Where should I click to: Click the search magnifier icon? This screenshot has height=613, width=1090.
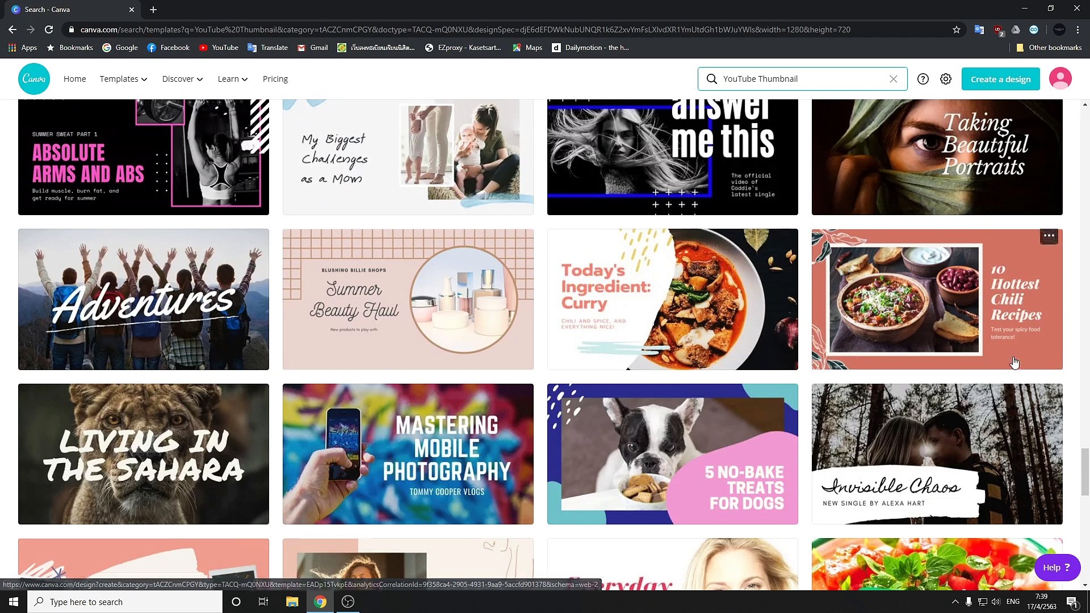coord(711,79)
